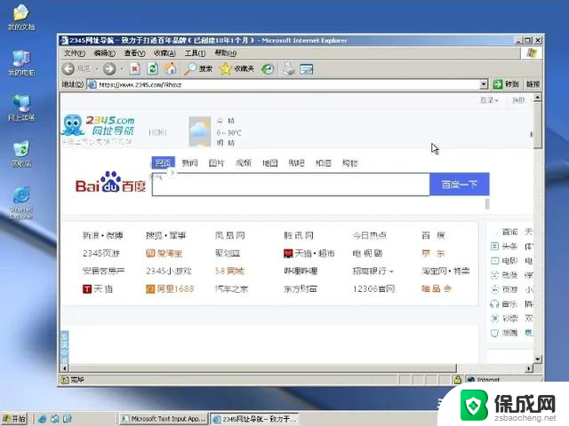This screenshot has height=426, width=569.
Task: Click the Print toolbar icon
Action: (x=289, y=69)
